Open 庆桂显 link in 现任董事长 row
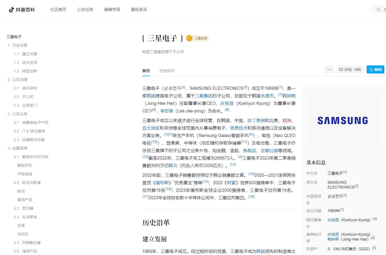 [x=333, y=220]
